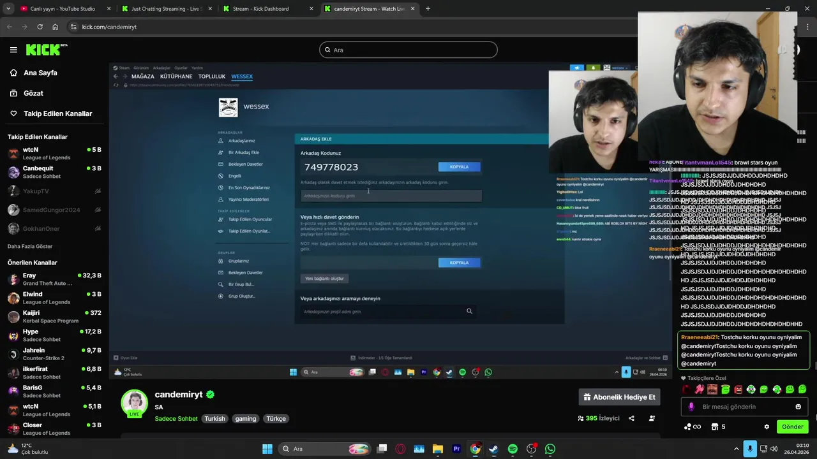Open Closer recommended channel
This screenshot has height=459, width=817.
tap(54, 429)
